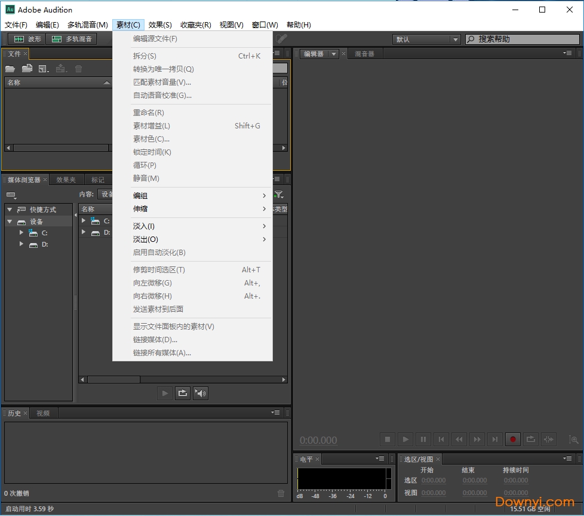Toggle loop playback in editor transport
The image size is (584, 516).
pyautogui.click(x=530, y=440)
